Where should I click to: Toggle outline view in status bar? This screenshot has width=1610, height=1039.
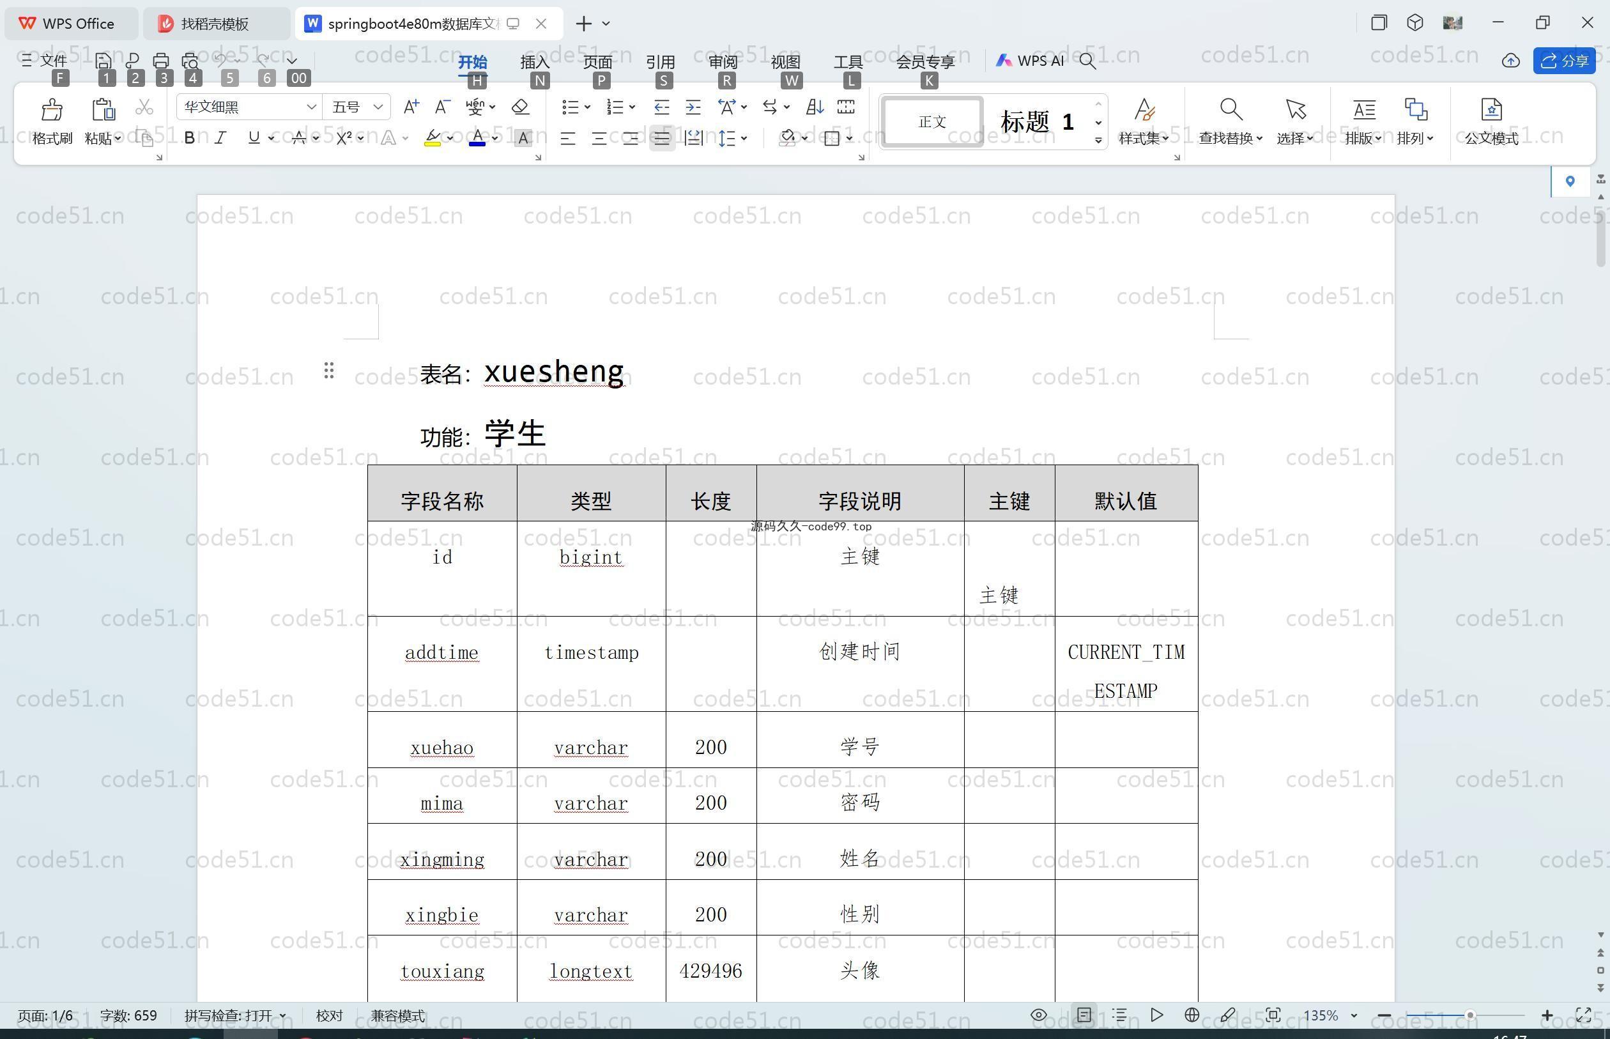pos(1119,1015)
